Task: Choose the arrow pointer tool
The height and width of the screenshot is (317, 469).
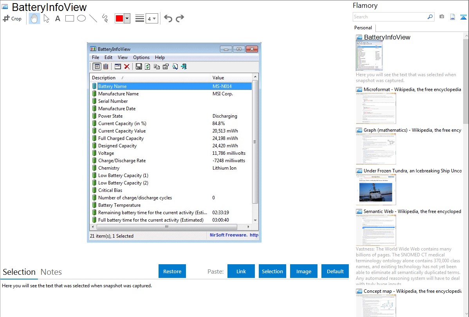Action: tap(46, 18)
